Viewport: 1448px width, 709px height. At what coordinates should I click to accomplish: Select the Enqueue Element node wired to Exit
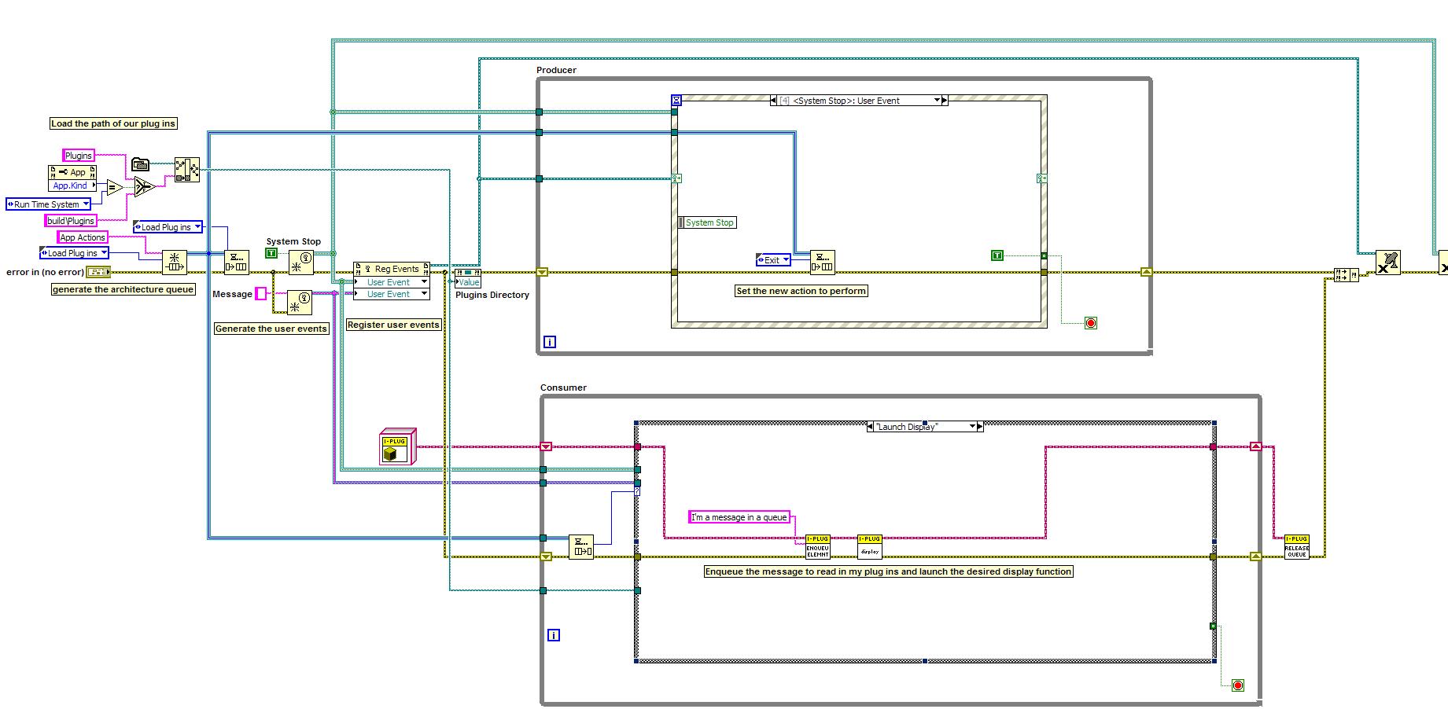[822, 263]
